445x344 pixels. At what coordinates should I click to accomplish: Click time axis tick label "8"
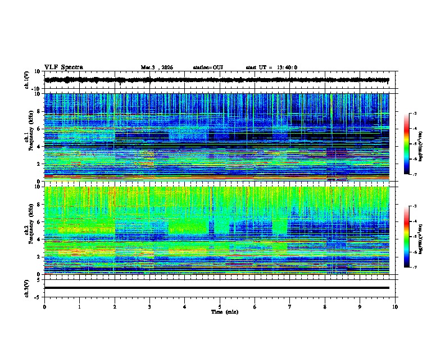coord(325,307)
